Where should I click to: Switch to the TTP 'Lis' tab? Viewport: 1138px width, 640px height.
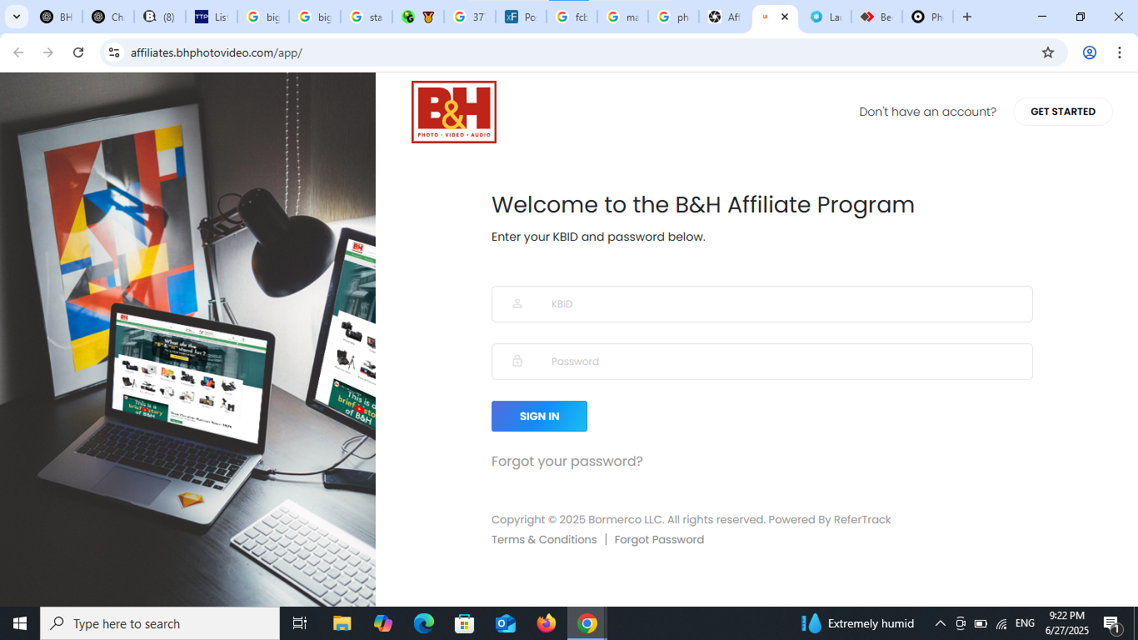click(x=210, y=17)
